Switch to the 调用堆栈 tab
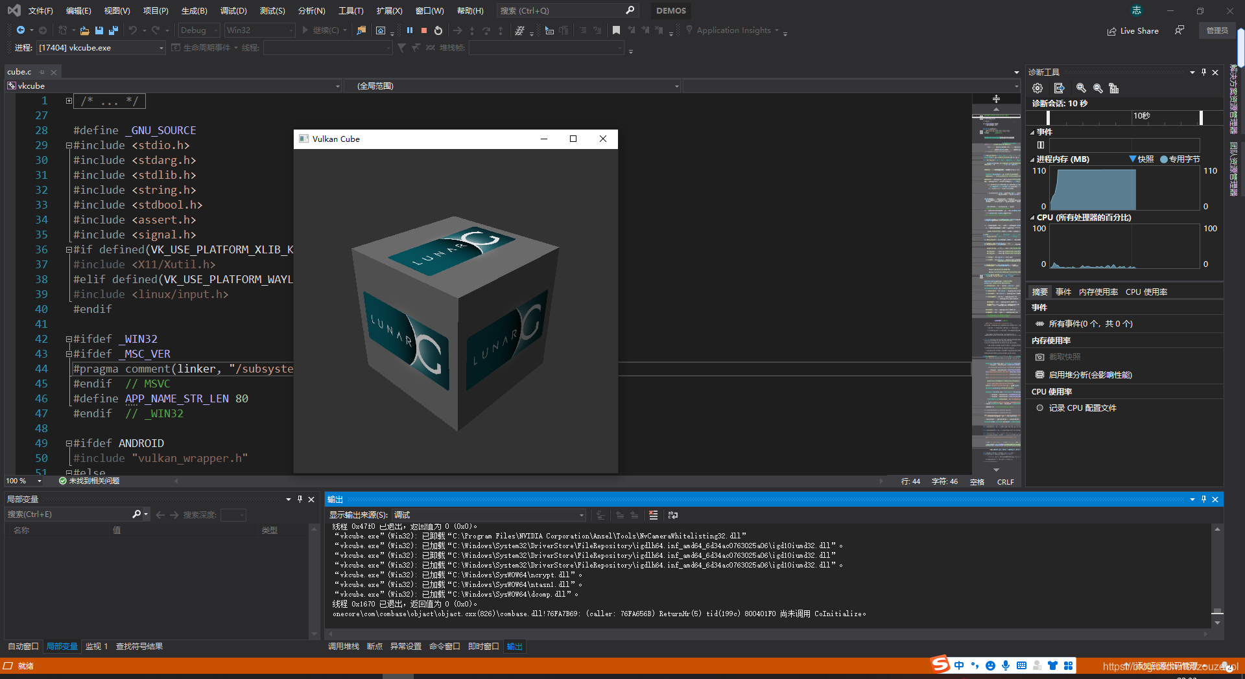 click(344, 647)
